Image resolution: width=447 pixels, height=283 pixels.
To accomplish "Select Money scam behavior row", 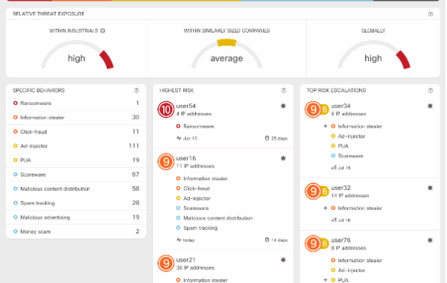I will coord(76,232).
